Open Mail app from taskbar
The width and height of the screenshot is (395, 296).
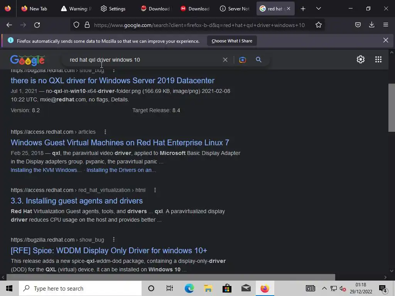pos(246,288)
